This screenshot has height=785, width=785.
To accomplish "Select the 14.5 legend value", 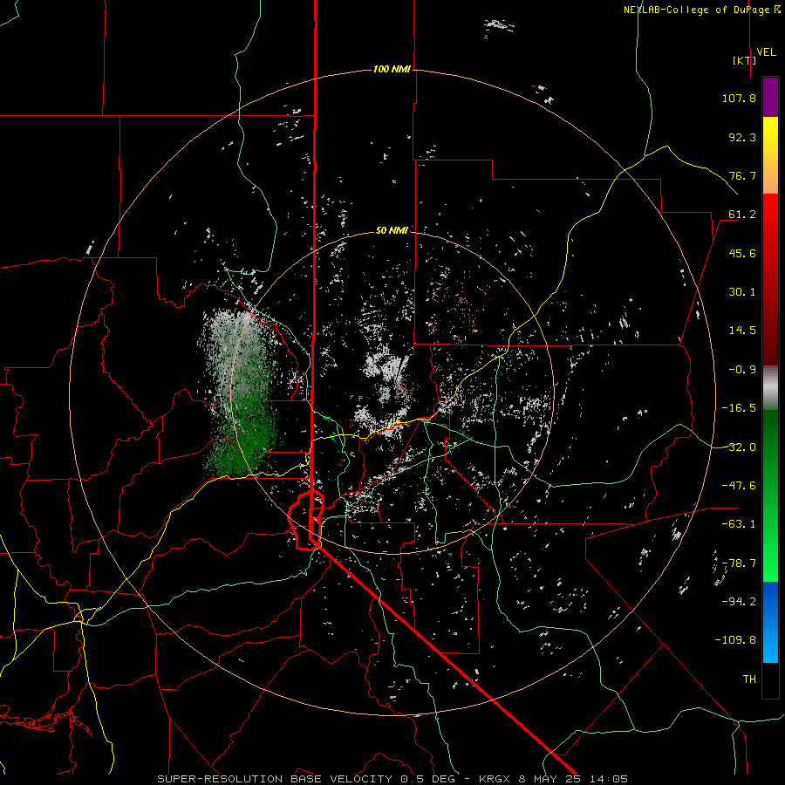I will coord(742,331).
